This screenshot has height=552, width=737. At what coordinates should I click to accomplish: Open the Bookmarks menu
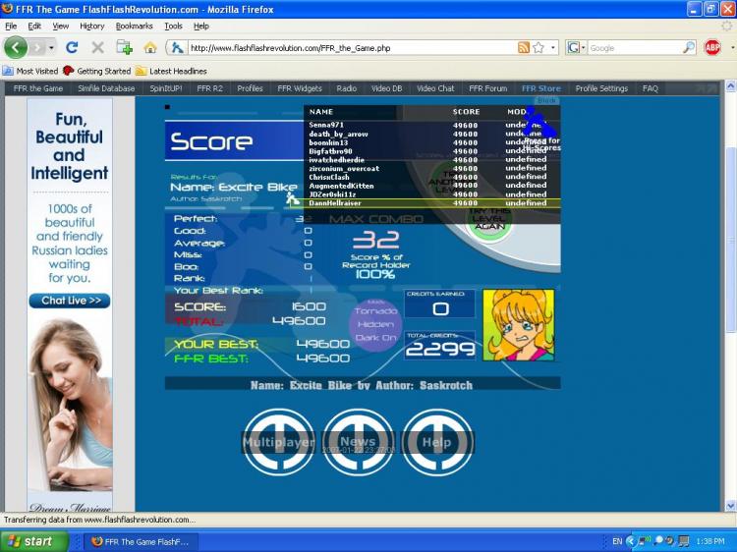click(134, 26)
